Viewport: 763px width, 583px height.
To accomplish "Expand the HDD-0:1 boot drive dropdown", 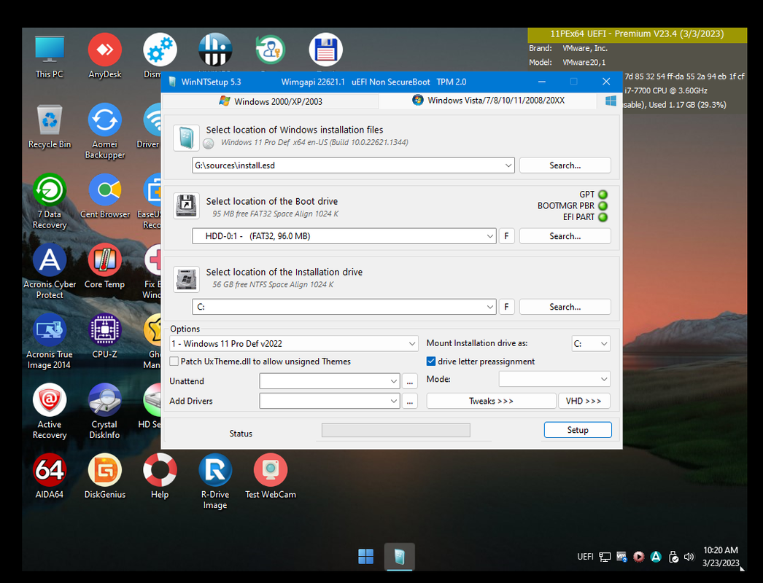I will pyautogui.click(x=490, y=236).
